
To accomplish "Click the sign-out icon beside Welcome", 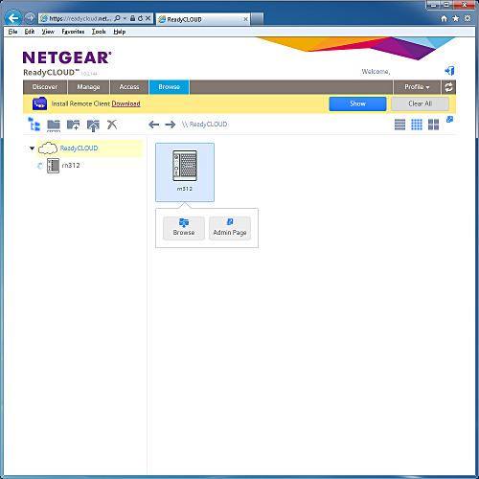I will click(449, 71).
